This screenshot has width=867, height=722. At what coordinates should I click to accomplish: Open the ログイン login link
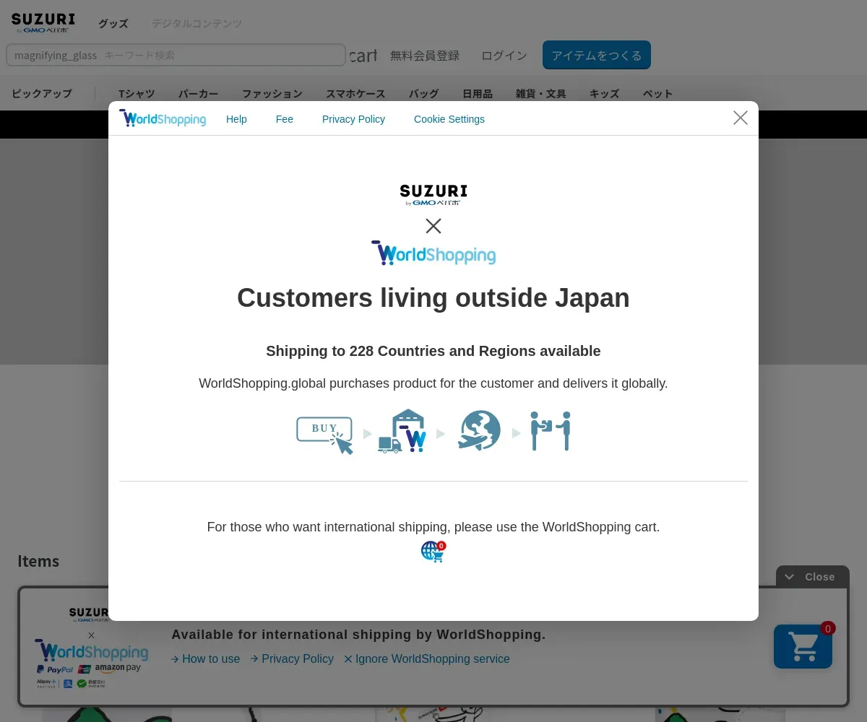504,56
